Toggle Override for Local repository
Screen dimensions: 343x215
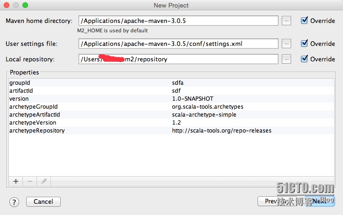click(x=304, y=59)
